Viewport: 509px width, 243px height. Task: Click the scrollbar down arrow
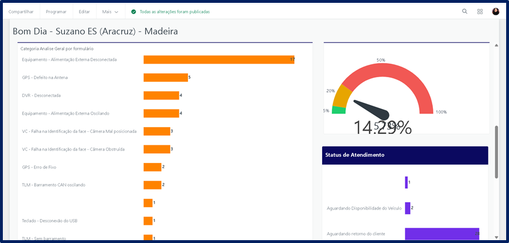click(497, 237)
